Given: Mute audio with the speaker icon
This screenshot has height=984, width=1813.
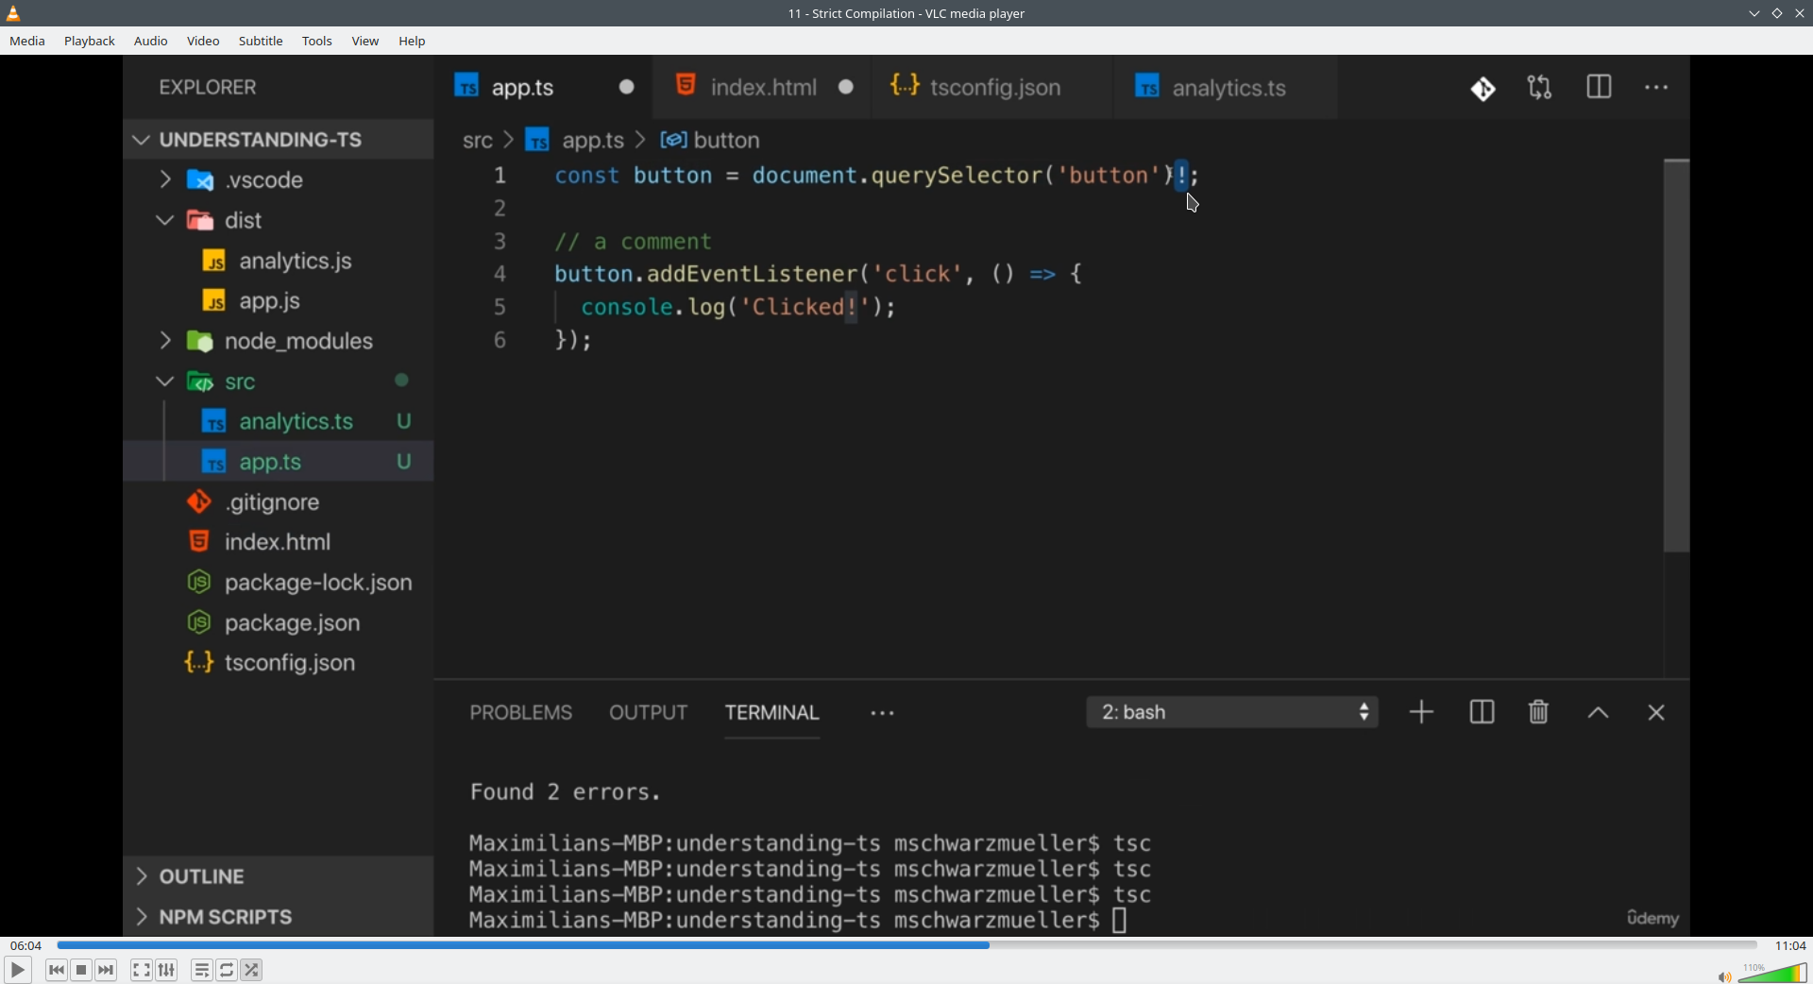Looking at the screenshot, I should pos(1724,976).
